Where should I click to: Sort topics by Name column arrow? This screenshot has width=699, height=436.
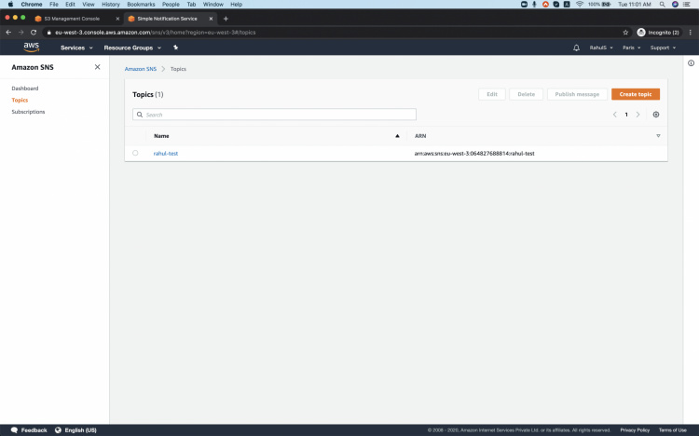tap(398, 136)
